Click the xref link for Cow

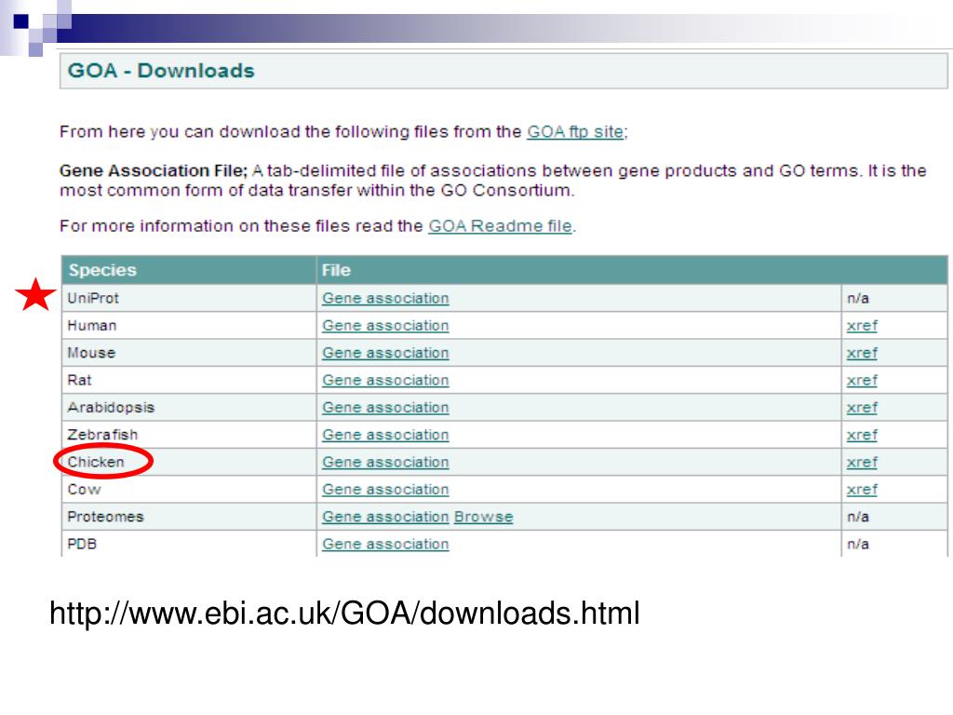click(862, 490)
